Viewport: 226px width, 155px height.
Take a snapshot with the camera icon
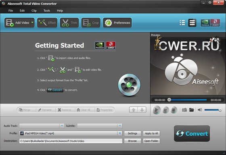coord(184,110)
